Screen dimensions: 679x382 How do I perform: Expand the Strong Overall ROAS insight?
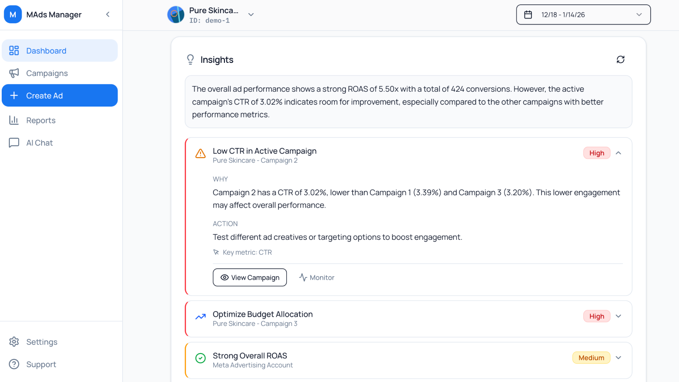tap(618, 358)
